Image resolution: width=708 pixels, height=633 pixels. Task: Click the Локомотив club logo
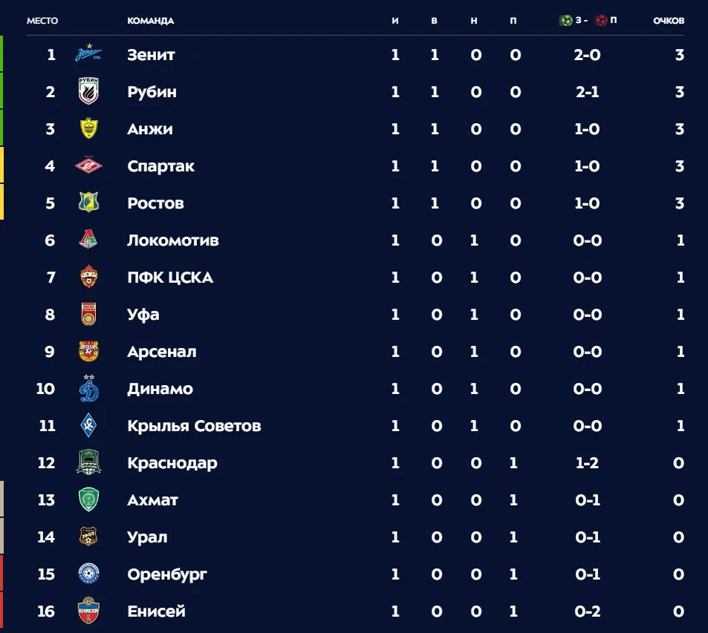89,240
